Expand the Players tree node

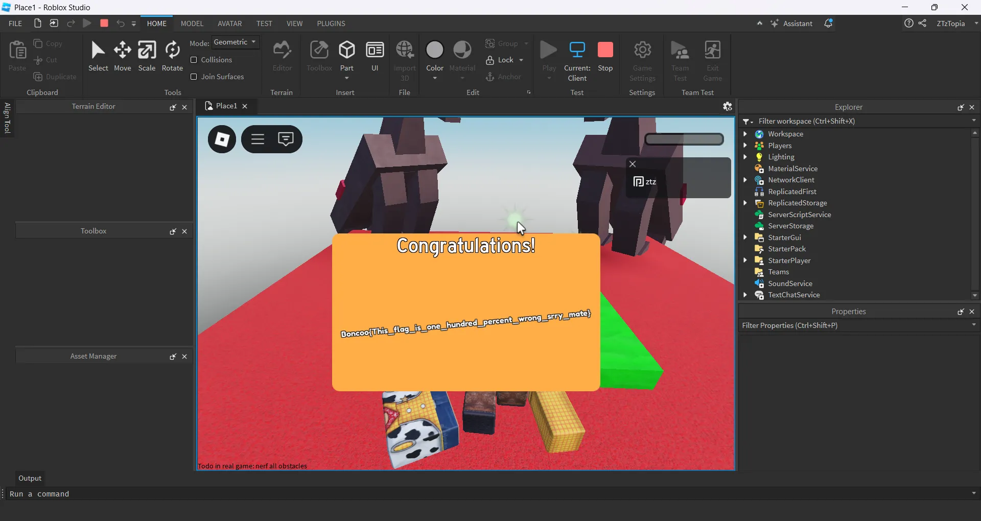(745, 146)
